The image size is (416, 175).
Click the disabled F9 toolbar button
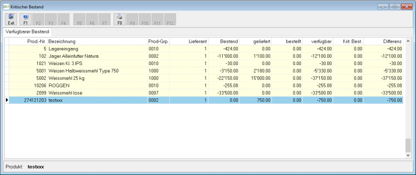pos(132,19)
